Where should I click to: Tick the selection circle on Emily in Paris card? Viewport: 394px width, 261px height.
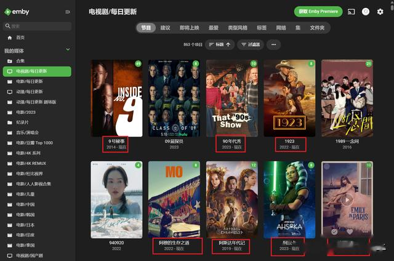tap(327, 166)
